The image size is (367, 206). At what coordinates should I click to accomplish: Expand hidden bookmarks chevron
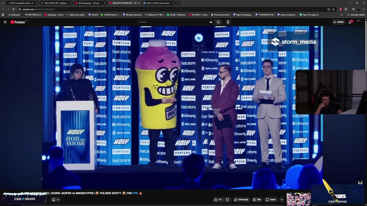341,15
